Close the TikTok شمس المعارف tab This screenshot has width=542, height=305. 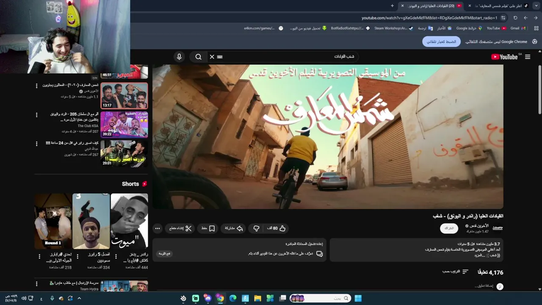[470, 6]
